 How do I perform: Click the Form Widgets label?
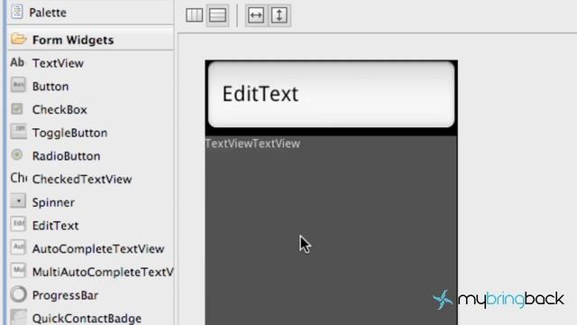pos(73,40)
